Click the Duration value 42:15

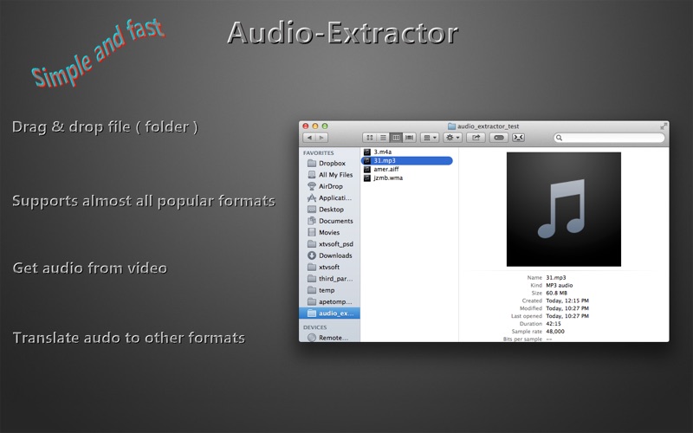[554, 323]
